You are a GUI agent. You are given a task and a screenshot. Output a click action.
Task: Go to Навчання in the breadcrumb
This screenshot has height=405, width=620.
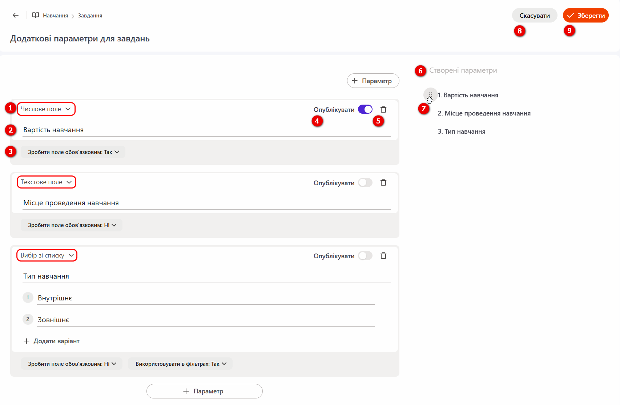(x=55, y=16)
